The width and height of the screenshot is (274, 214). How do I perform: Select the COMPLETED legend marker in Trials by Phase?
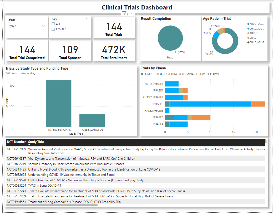pyautogui.click(x=142, y=74)
